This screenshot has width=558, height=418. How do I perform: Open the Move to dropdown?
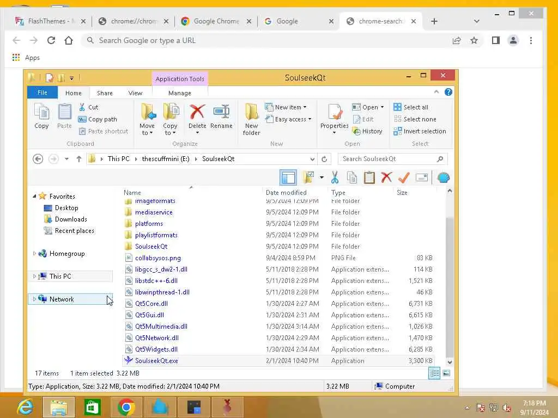(147, 120)
